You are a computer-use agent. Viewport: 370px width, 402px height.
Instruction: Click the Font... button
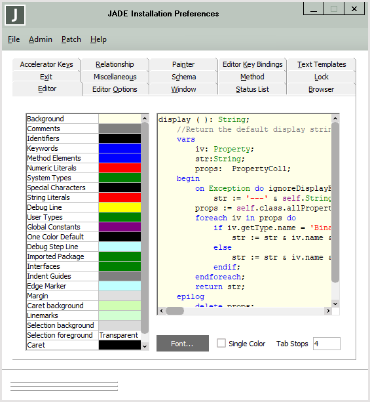click(x=183, y=343)
